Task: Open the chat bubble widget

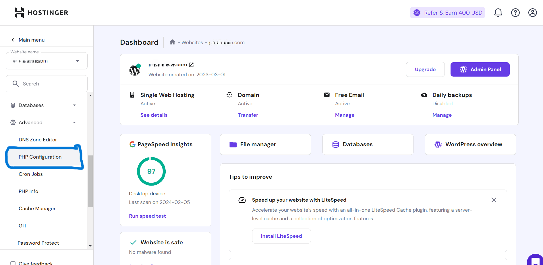Action: 535,260
